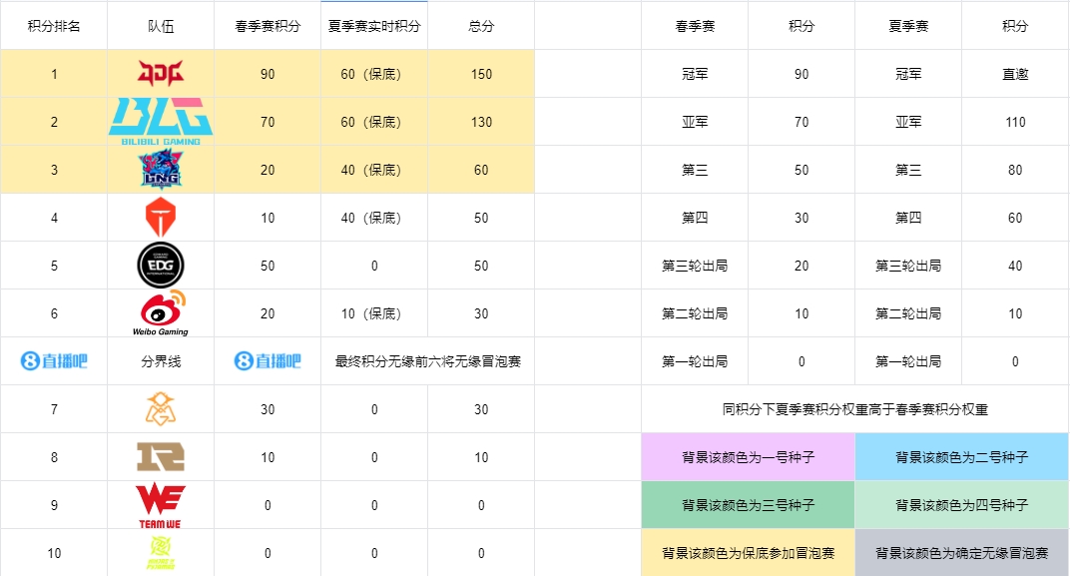Image resolution: width=1070 pixels, height=576 pixels.
Task: Click the black circular EDG logo
Action: 160,265
